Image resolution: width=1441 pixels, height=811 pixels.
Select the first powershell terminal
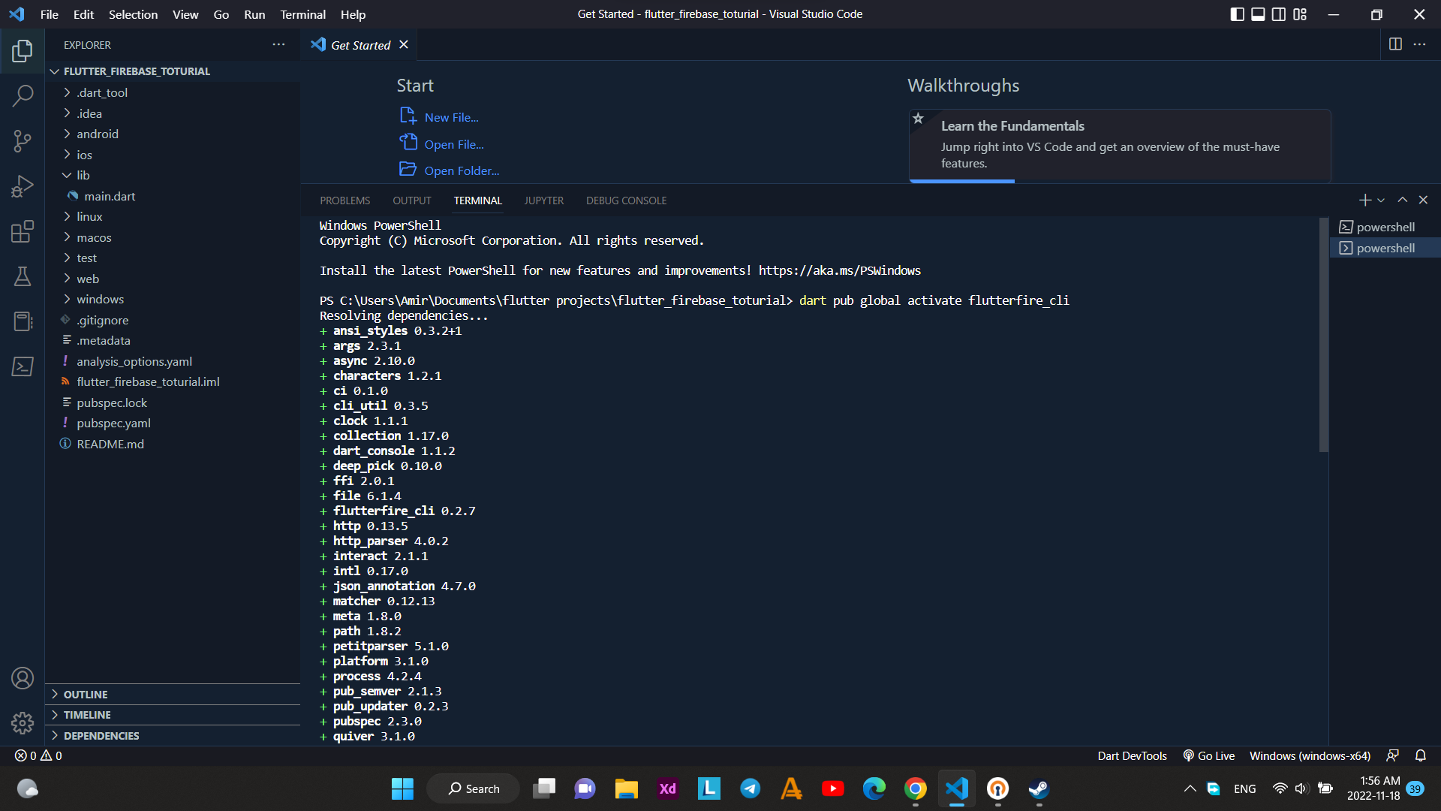point(1385,227)
